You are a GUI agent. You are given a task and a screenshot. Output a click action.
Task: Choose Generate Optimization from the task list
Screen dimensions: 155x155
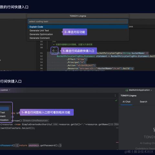pyautogui.click(x=41, y=34)
